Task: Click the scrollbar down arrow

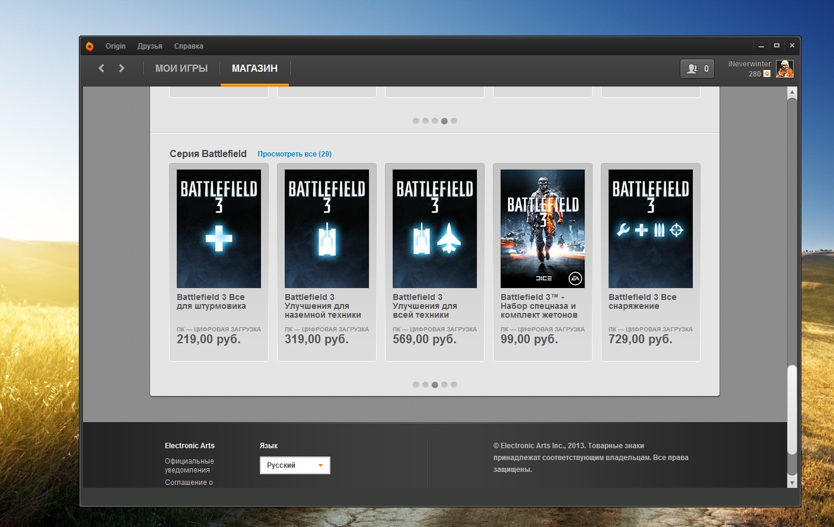Action: tap(792, 483)
